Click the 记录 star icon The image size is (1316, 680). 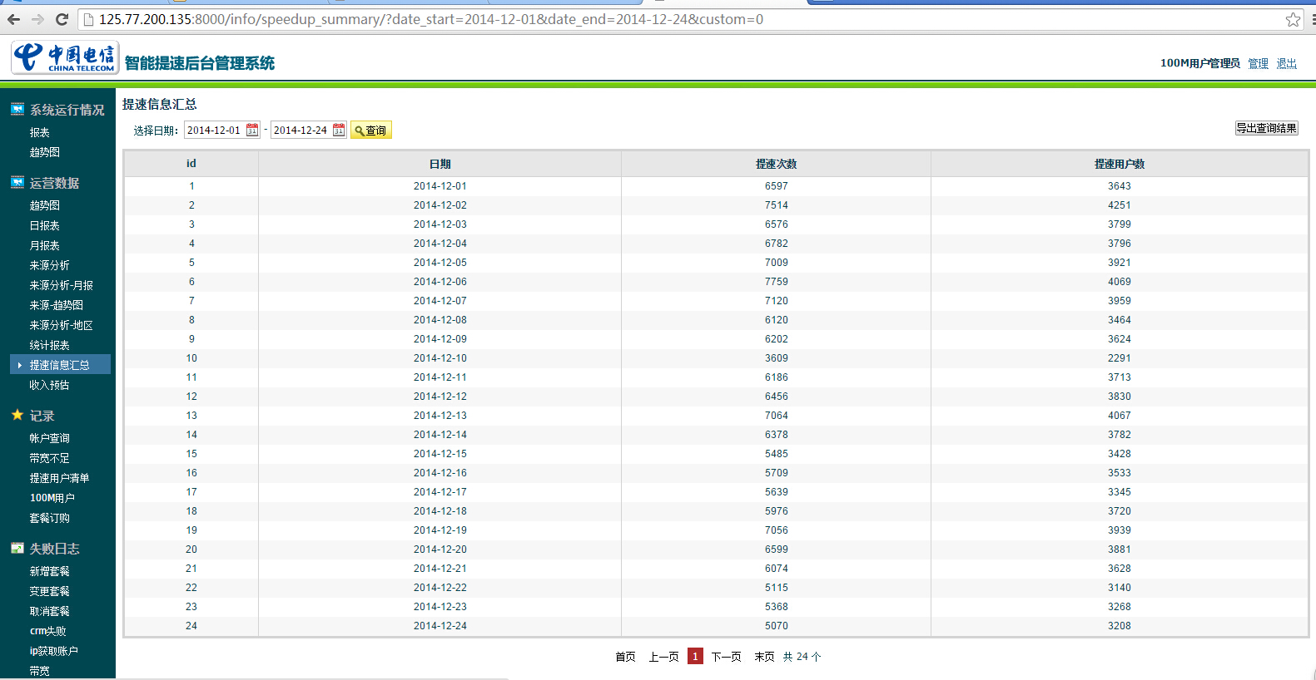click(x=17, y=415)
